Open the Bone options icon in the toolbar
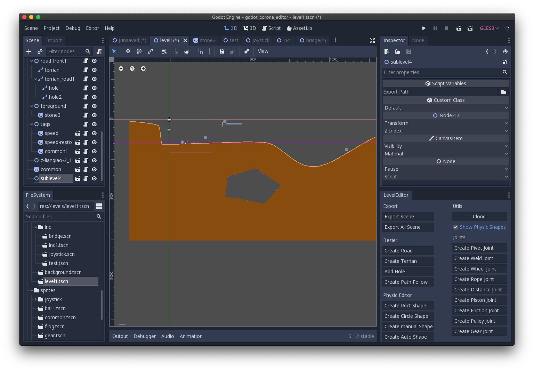 click(x=247, y=51)
